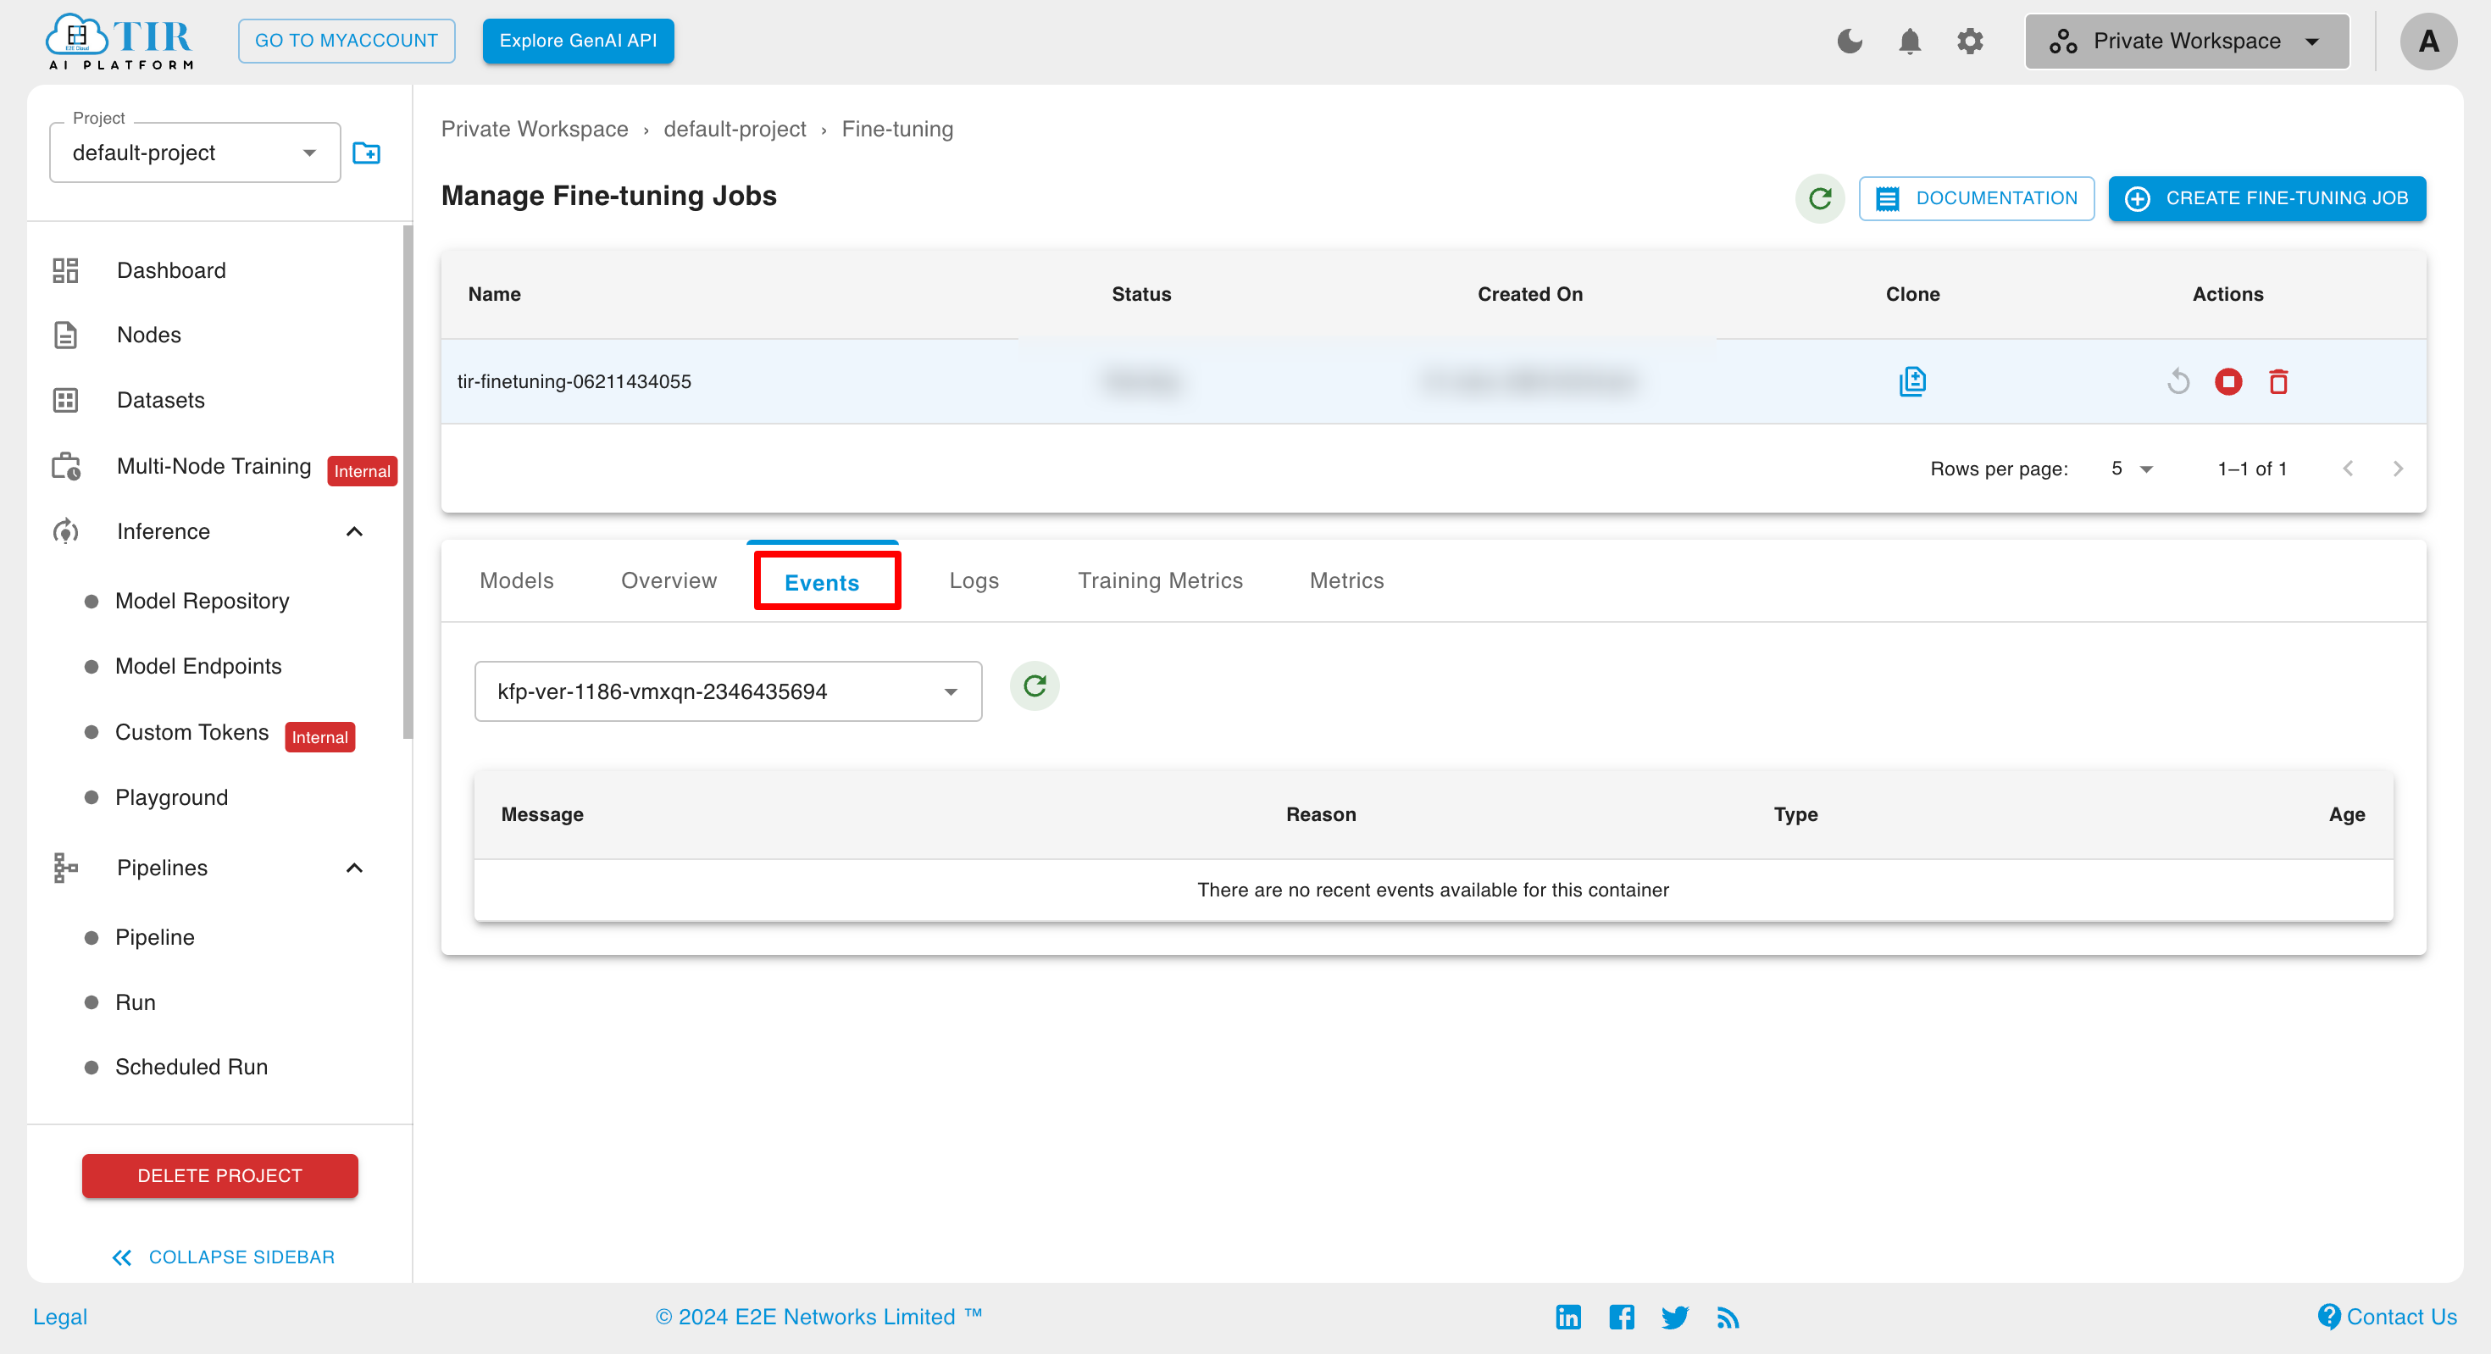Refresh the fine-tuning jobs list
Viewport: 2491px width, 1354px height.
click(1820, 198)
